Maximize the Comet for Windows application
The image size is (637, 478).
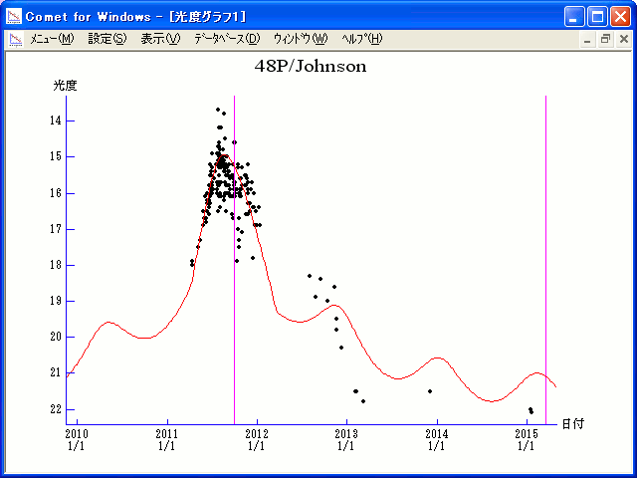pyautogui.click(x=597, y=16)
